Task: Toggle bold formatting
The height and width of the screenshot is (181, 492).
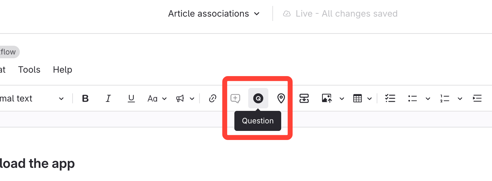Action: 85,99
